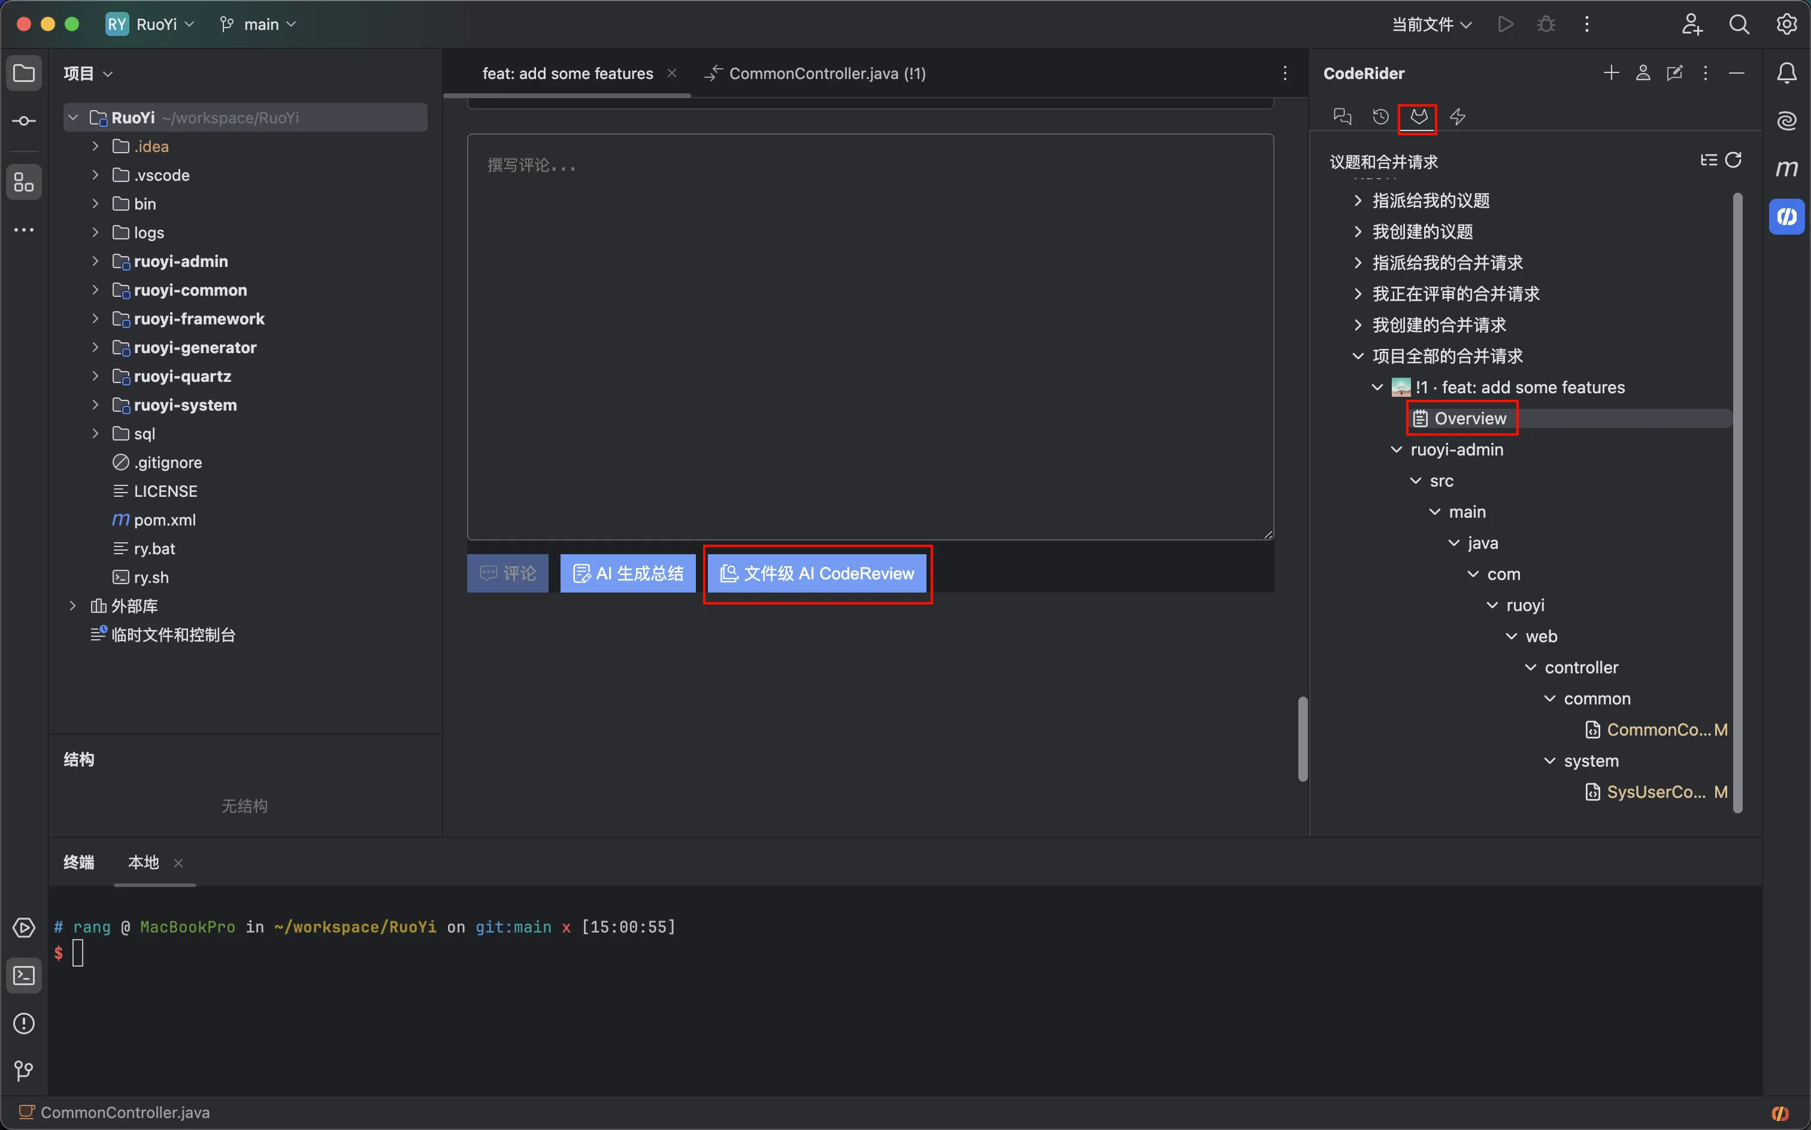The width and height of the screenshot is (1811, 1130).
Task: Refresh the issues and merge requests list
Action: 1733,160
